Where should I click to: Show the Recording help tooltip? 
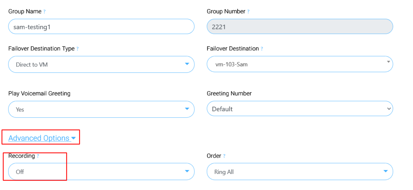pyautogui.click(x=38, y=156)
